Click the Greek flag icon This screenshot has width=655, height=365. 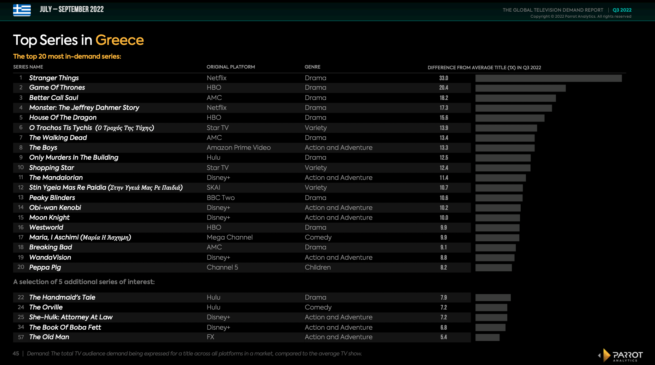22,10
